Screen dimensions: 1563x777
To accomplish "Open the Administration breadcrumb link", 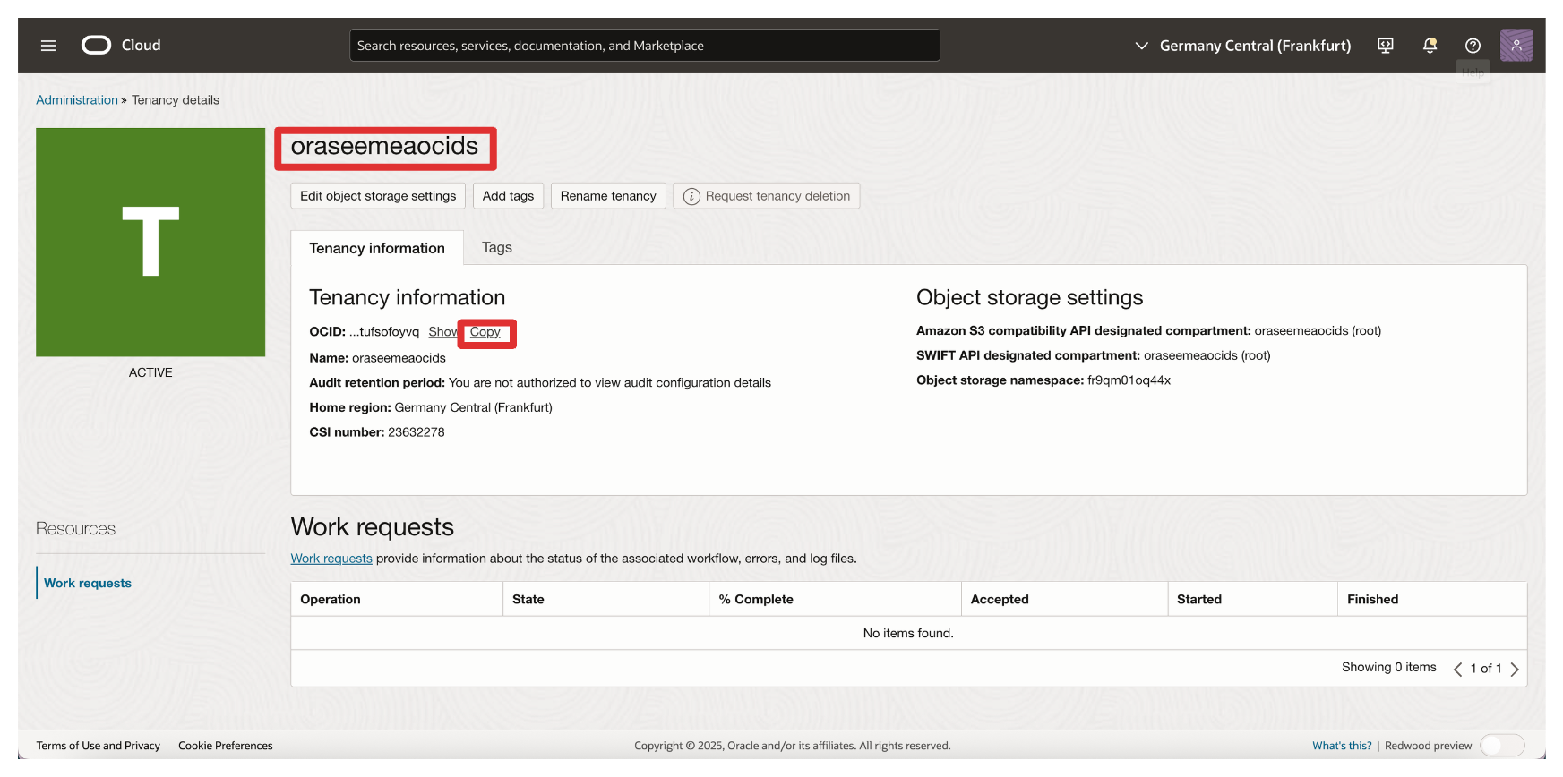I will click(76, 100).
